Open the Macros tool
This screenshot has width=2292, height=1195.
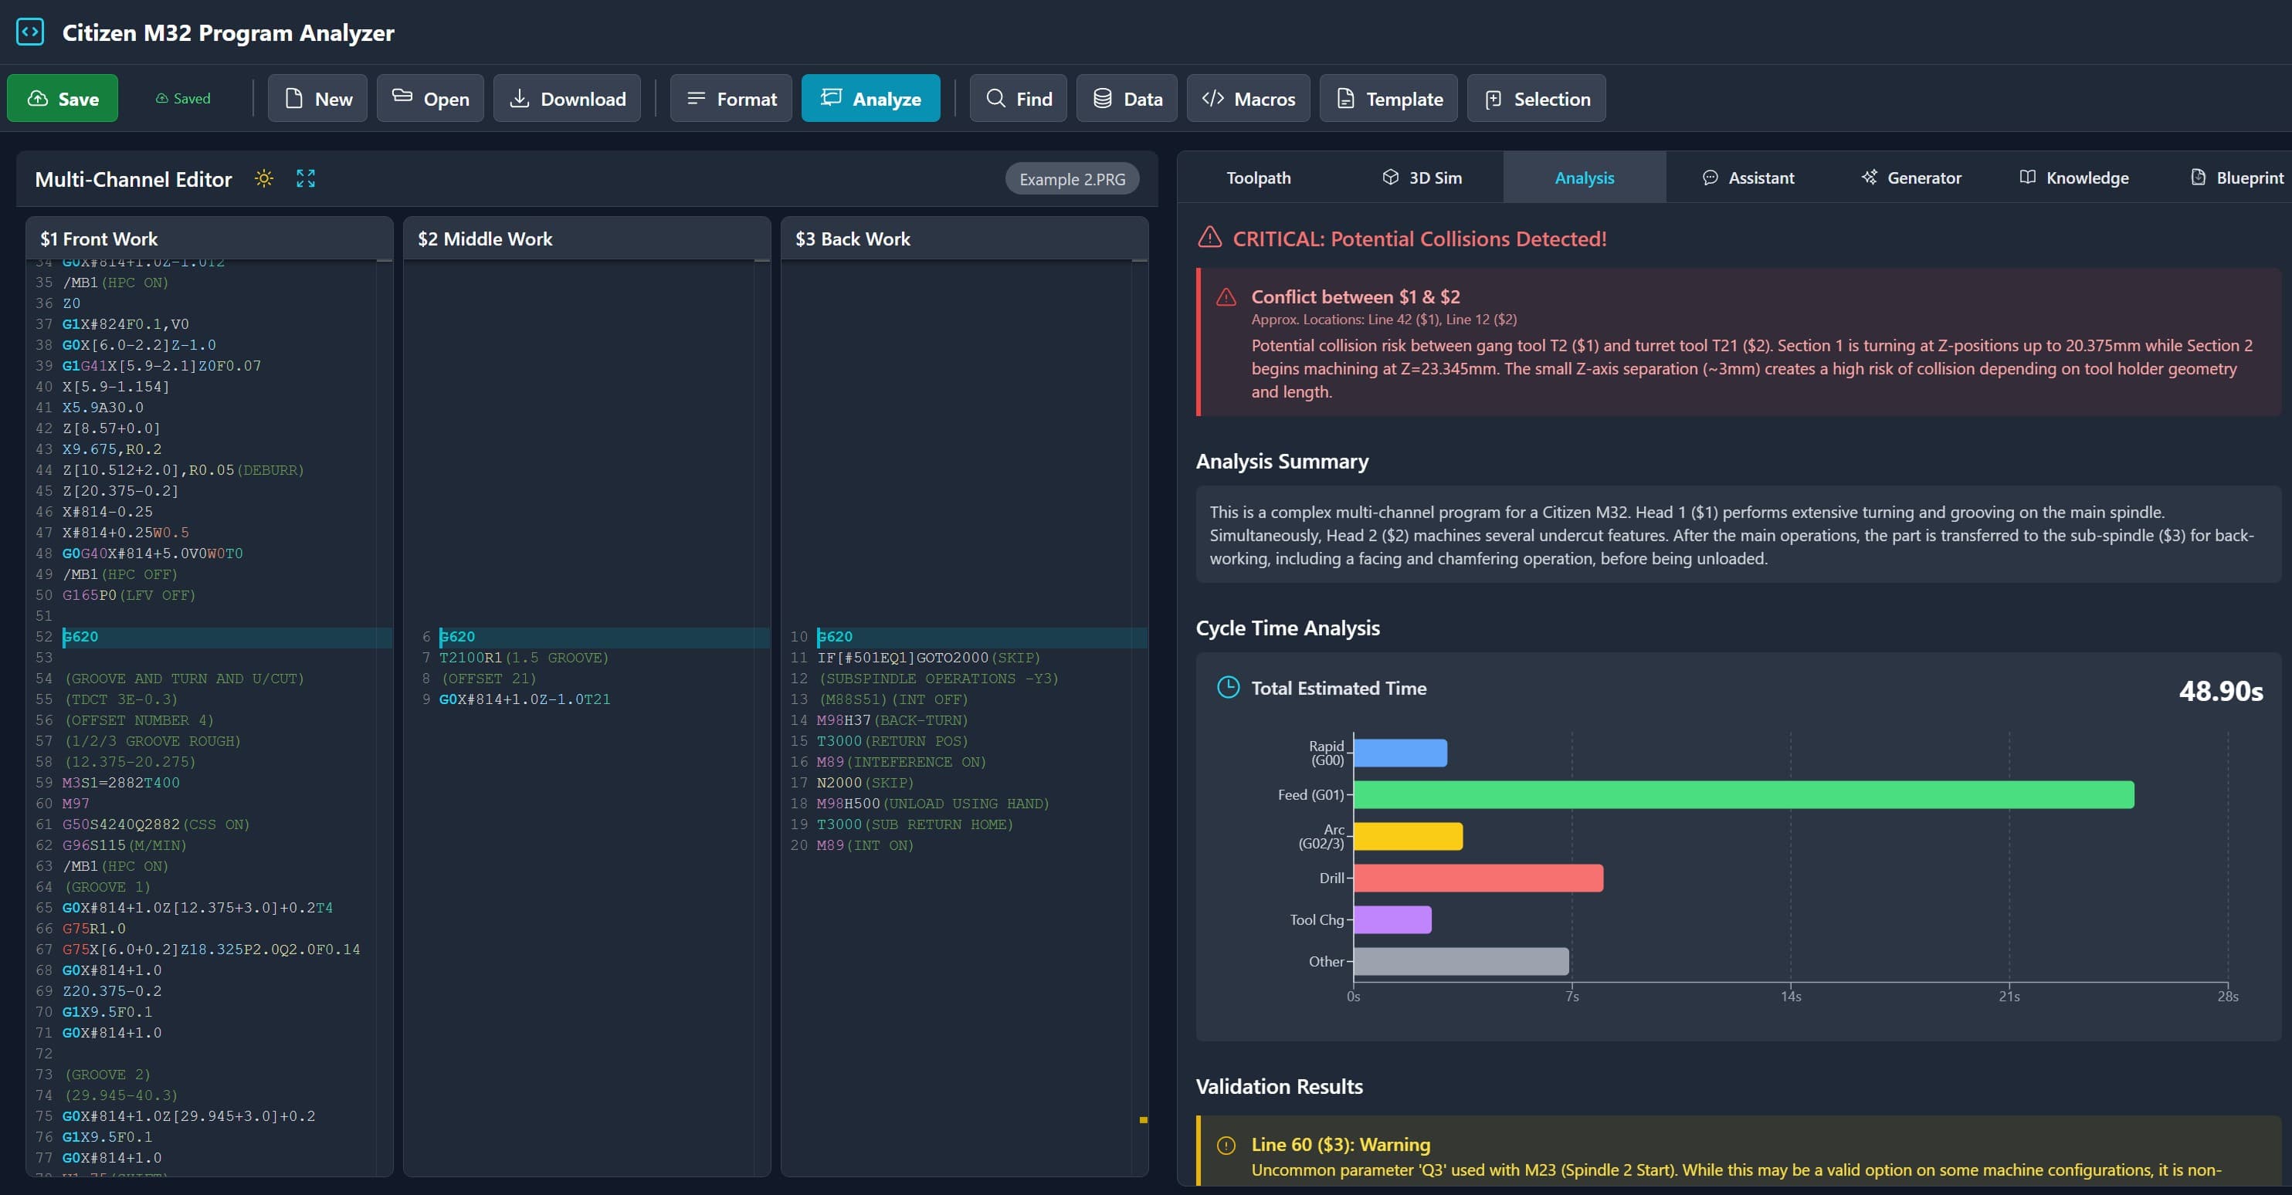1247,99
